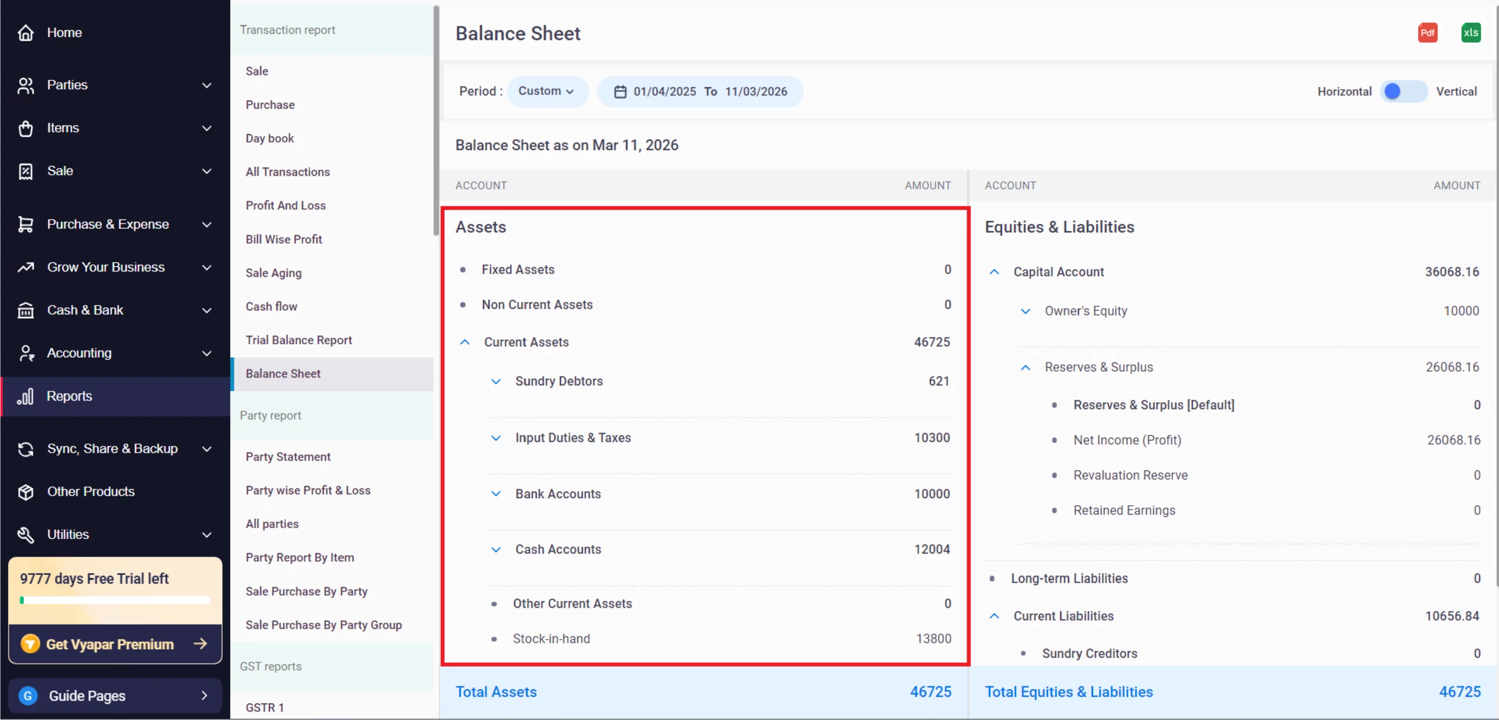Export the Balance Sheet as PDF
Screen dimensions: 1499x720
click(x=1428, y=32)
